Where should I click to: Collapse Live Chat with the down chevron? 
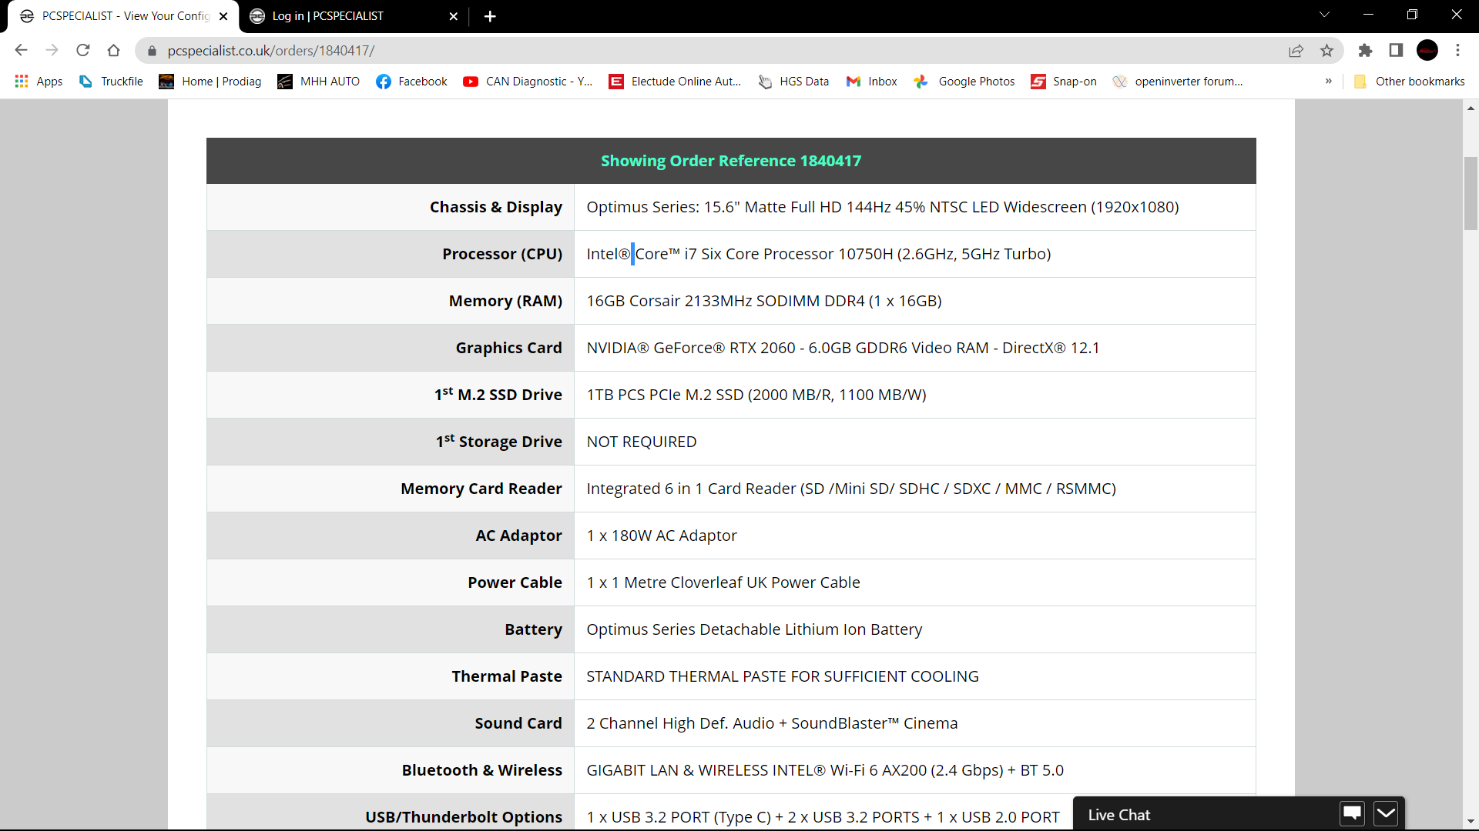(x=1386, y=813)
